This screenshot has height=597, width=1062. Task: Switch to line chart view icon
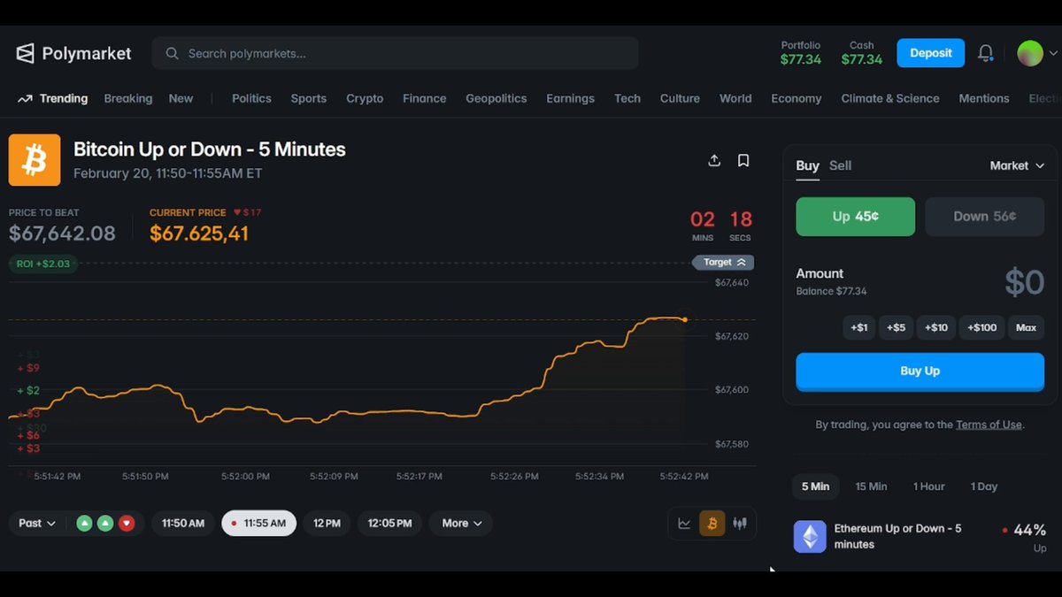pos(684,523)
